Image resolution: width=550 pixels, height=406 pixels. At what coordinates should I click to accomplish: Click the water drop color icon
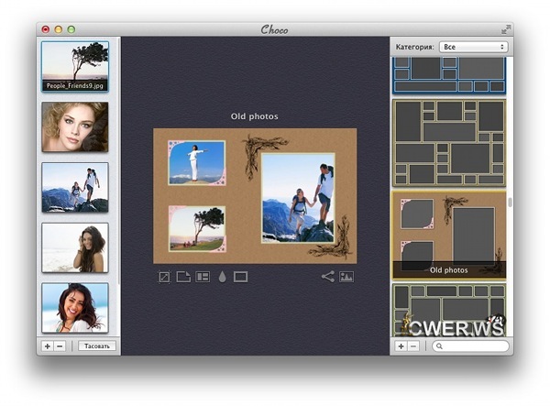coord(222,277)
